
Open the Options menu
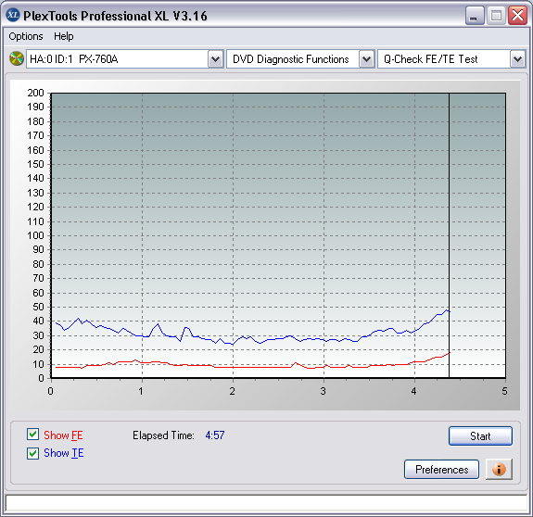(x=26, y=36)
